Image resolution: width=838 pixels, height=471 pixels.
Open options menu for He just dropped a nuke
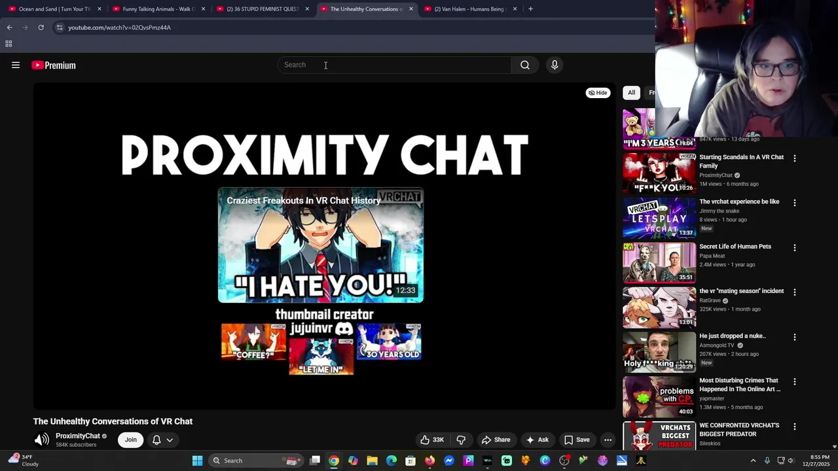pyautogui.click(x=795, y=337)
